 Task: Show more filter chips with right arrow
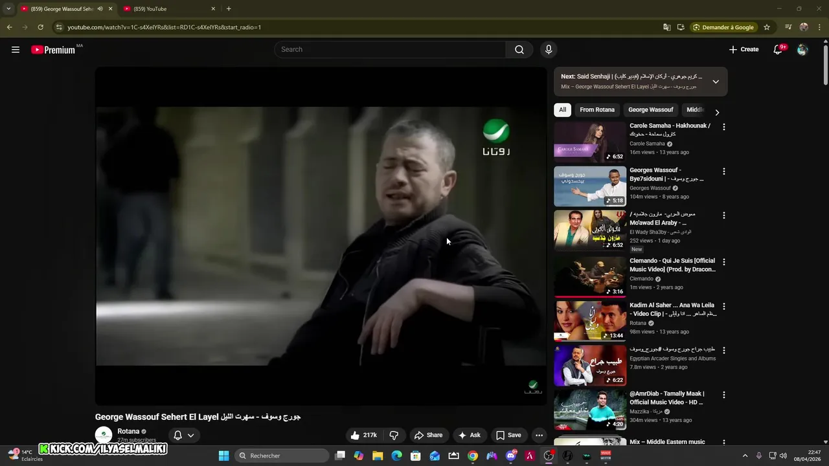(717, 112)
